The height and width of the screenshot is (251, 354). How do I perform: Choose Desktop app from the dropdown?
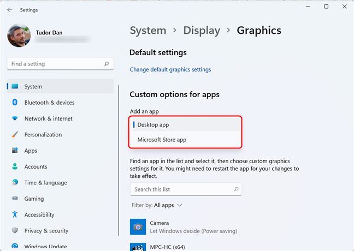click(186, 125)
